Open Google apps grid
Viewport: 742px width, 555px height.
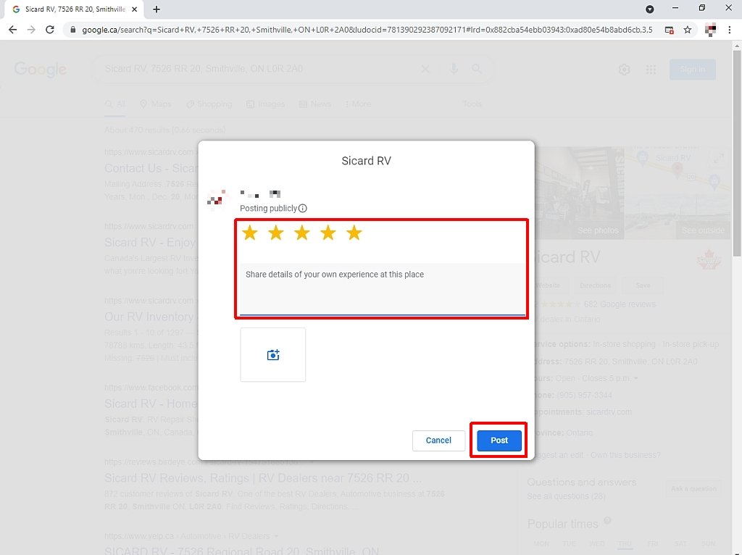pyautogui.click(x=651, y=70)
